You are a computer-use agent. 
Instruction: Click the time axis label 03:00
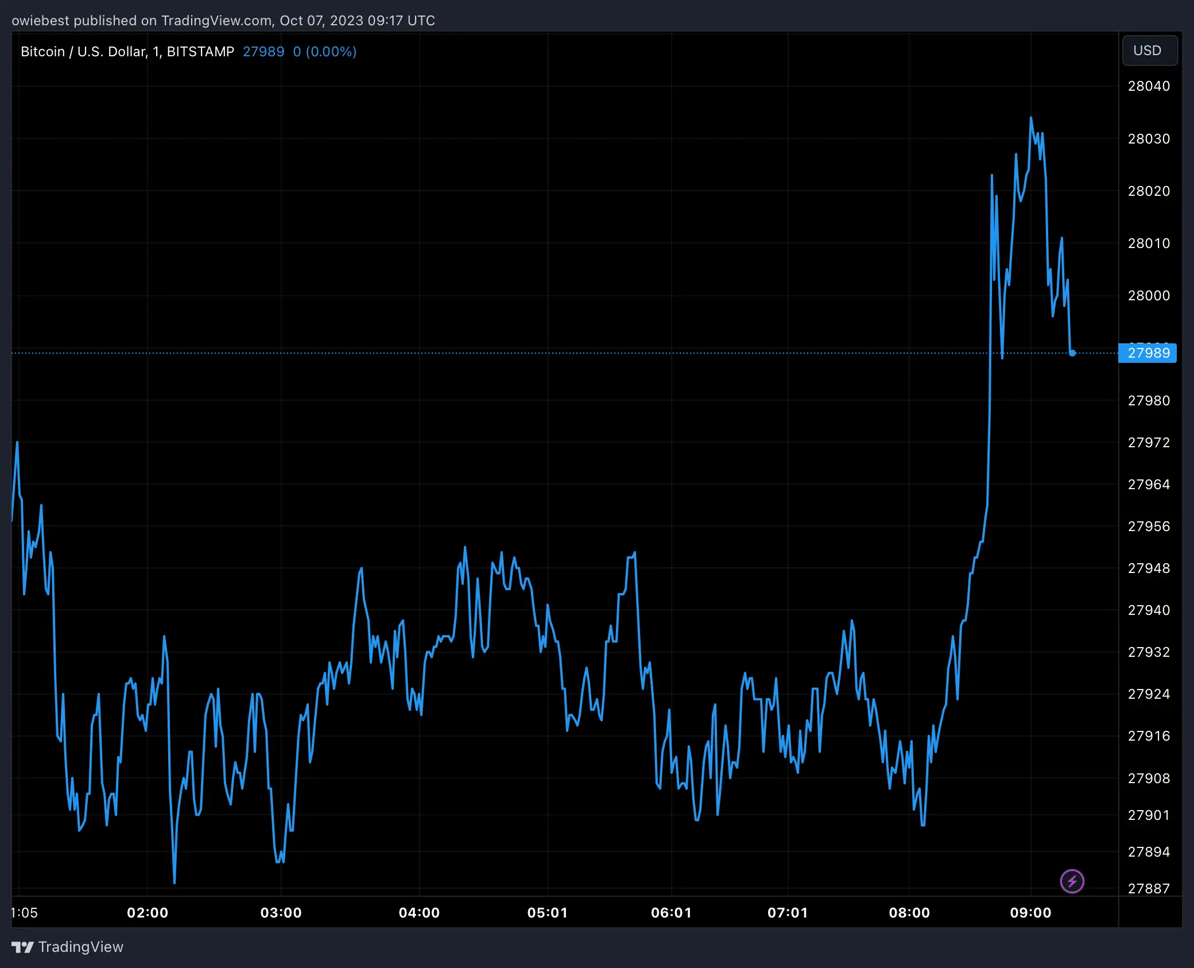(x=281, y=913)
